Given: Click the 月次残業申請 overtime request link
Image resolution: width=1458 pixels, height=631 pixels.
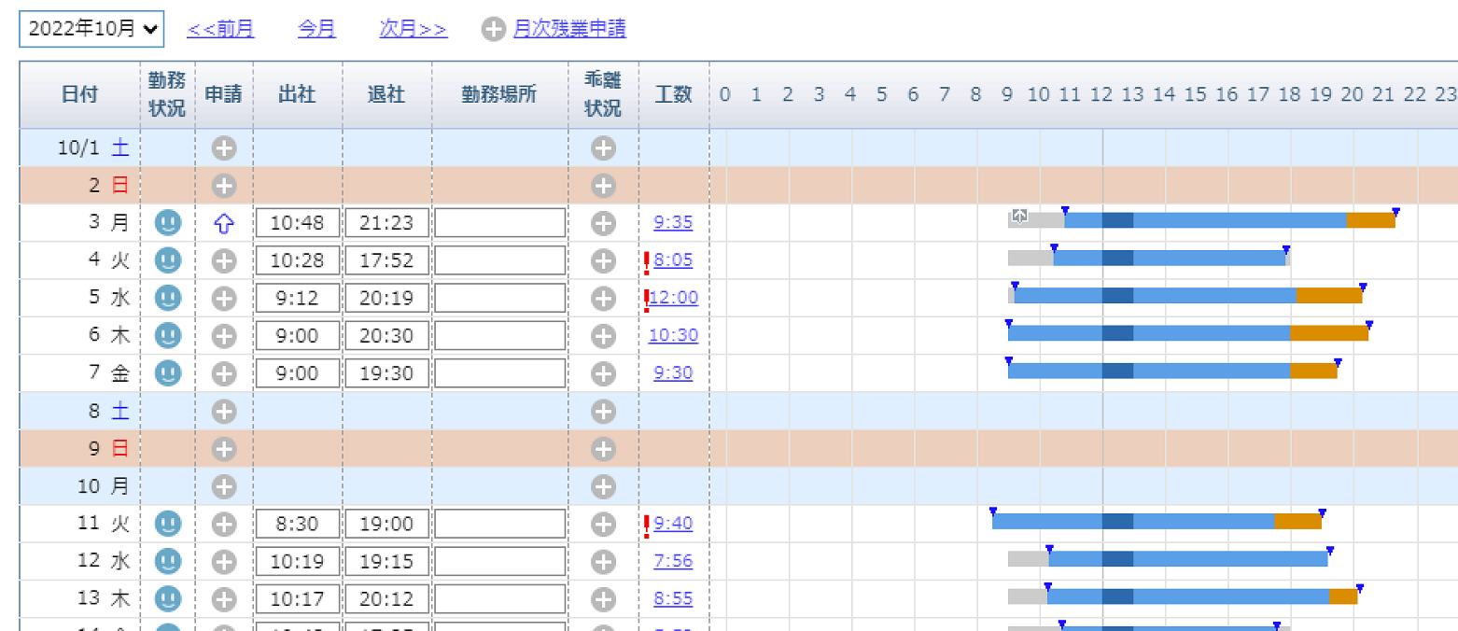Looking at the screenshot, I should pos(569,29).
